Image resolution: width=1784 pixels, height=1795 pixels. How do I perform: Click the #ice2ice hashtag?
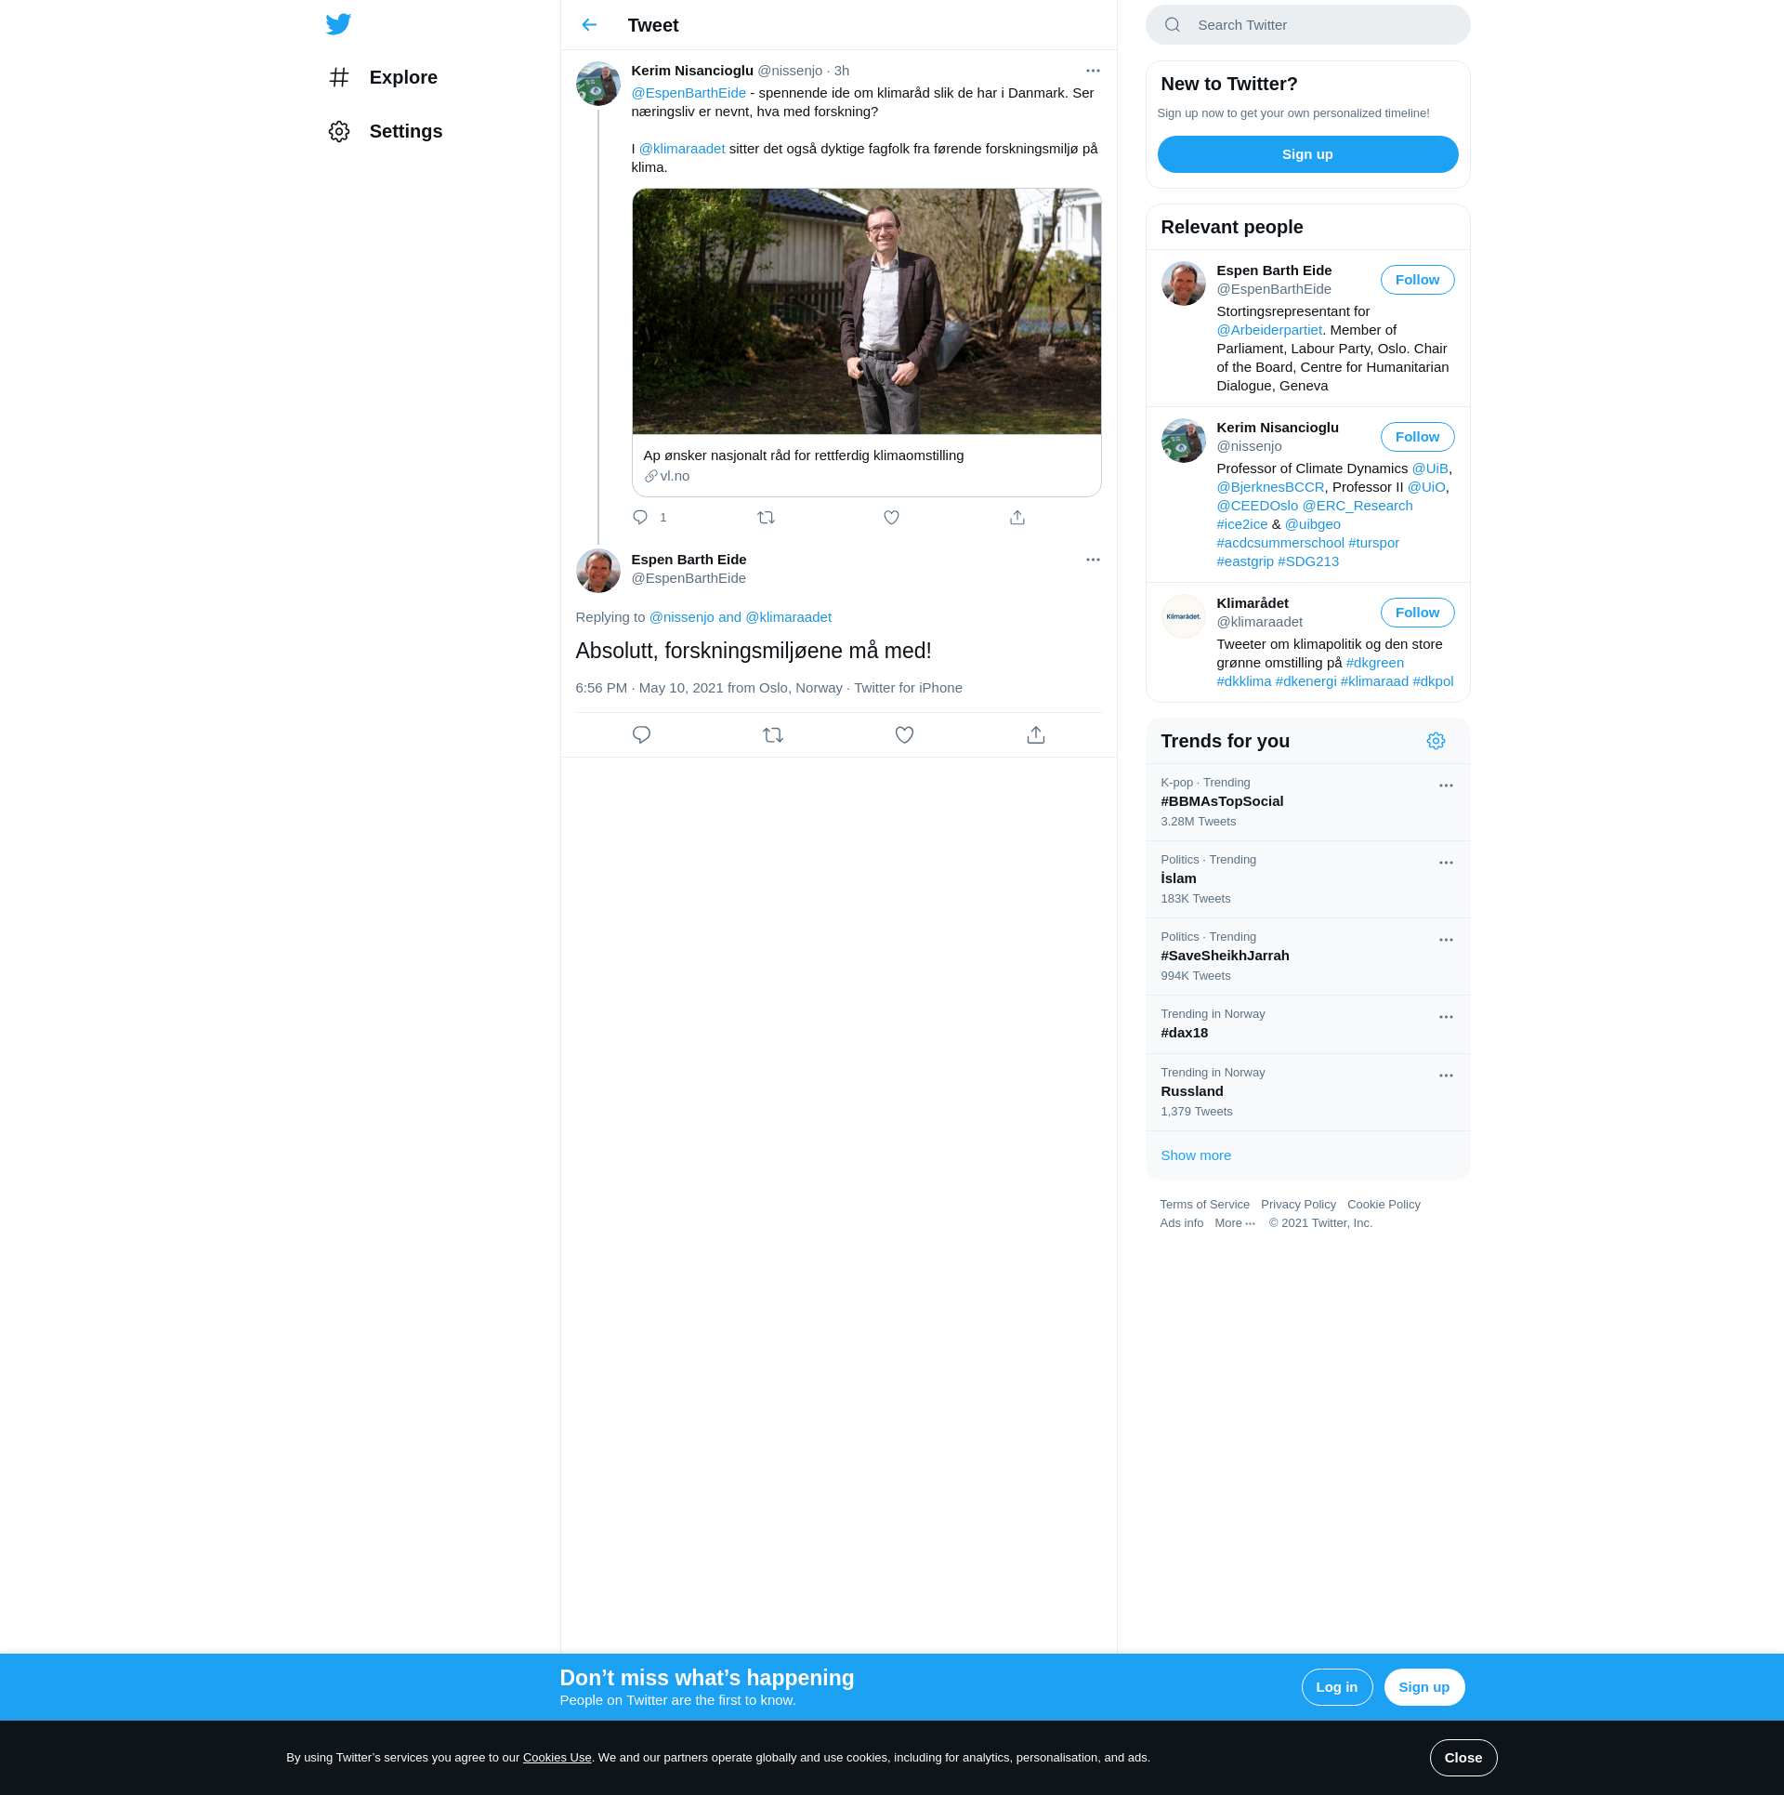pyautogui.click(x=1242, y=524)
